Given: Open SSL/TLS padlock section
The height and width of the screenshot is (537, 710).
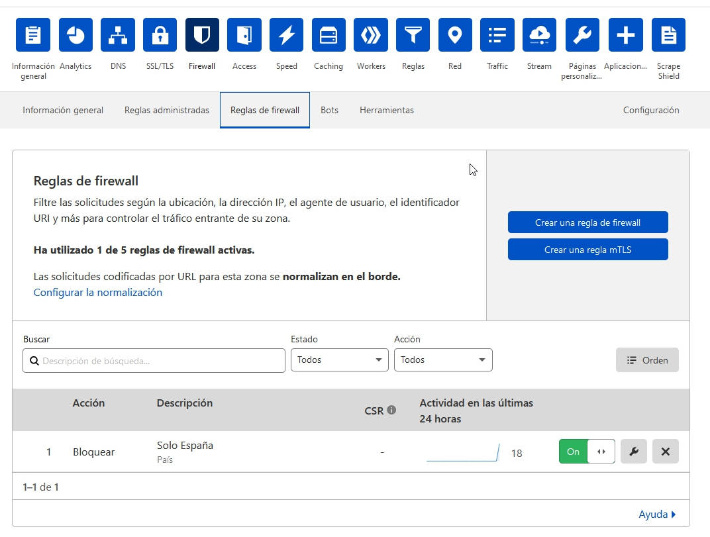Looking at the screenshot, I should [x=160, y=35].
